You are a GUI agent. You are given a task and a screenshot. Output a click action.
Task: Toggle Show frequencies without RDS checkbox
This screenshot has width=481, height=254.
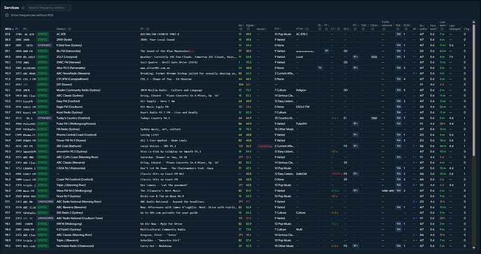[7, 15]
